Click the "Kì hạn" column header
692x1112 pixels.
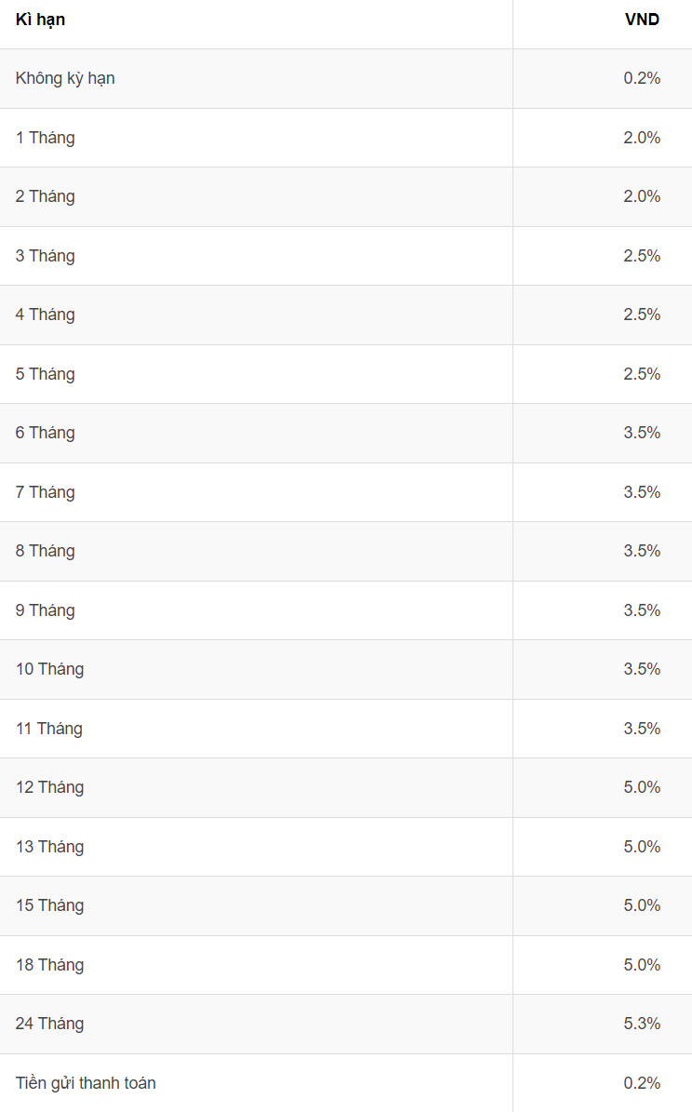tap(40, 20)
